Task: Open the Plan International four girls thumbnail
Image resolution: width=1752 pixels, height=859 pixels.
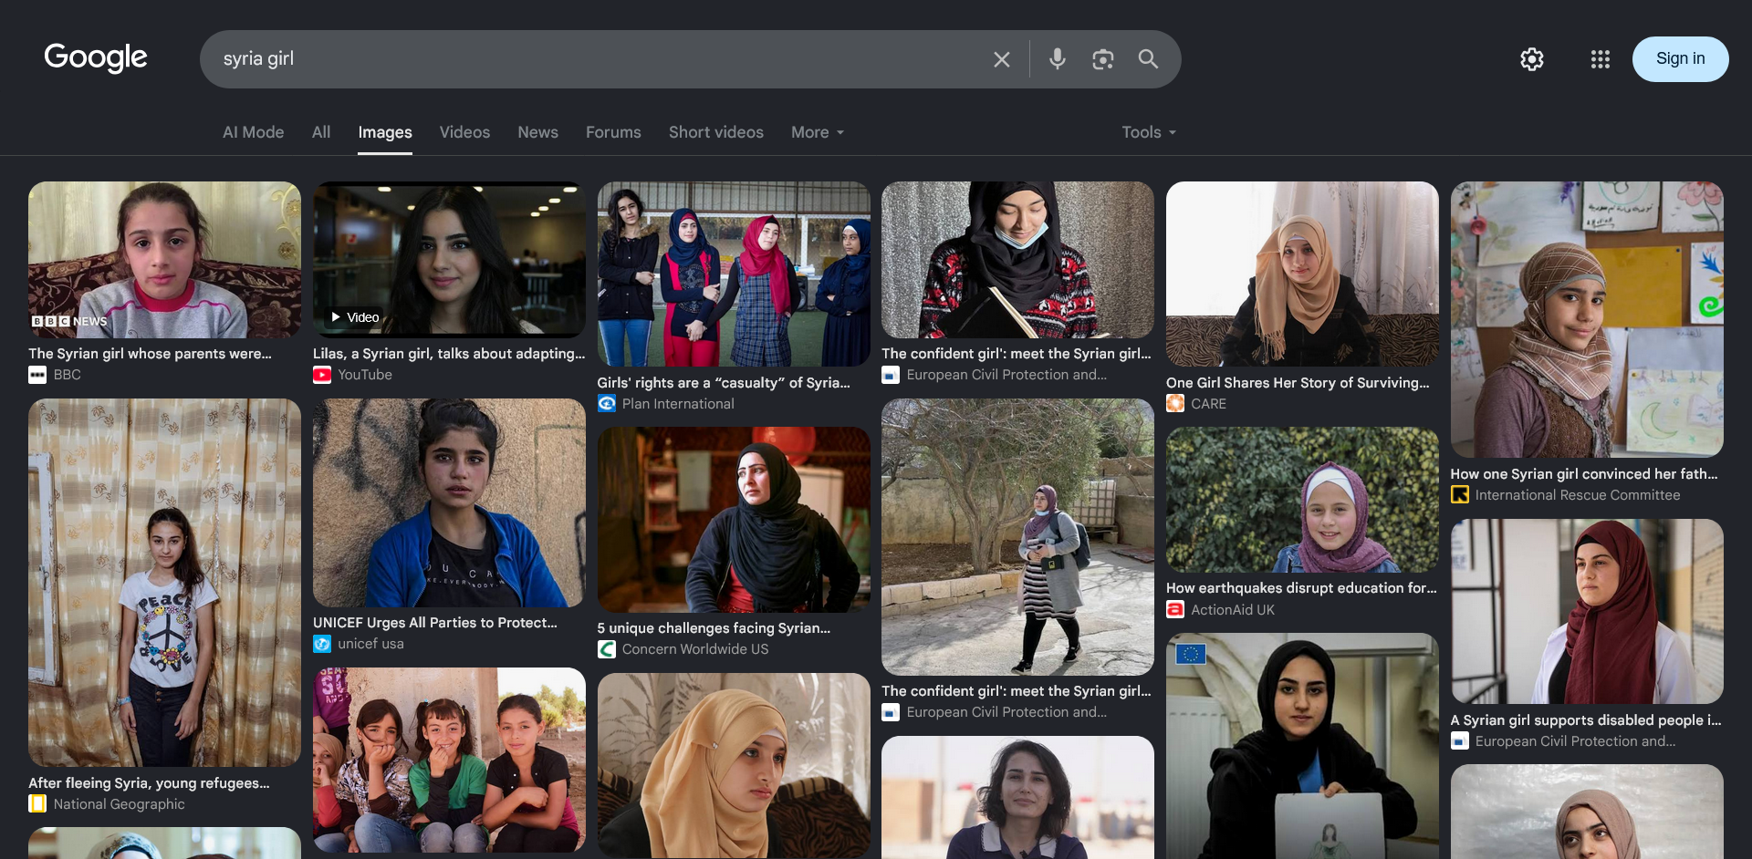Action: 734,274
